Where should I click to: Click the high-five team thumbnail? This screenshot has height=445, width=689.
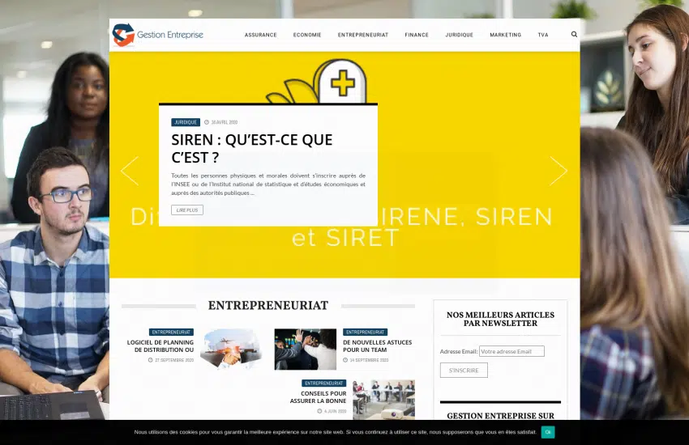click(306, 349)
